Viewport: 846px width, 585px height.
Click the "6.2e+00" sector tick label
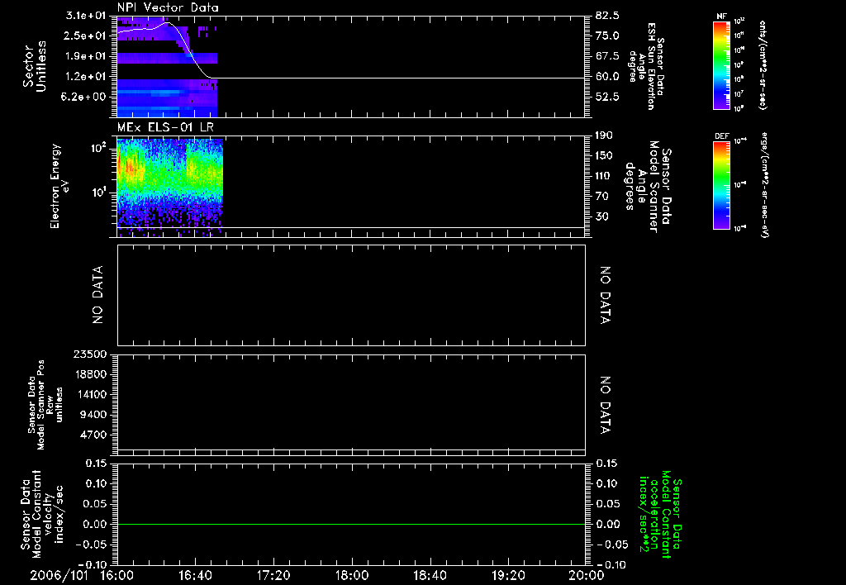coord(85,97)
